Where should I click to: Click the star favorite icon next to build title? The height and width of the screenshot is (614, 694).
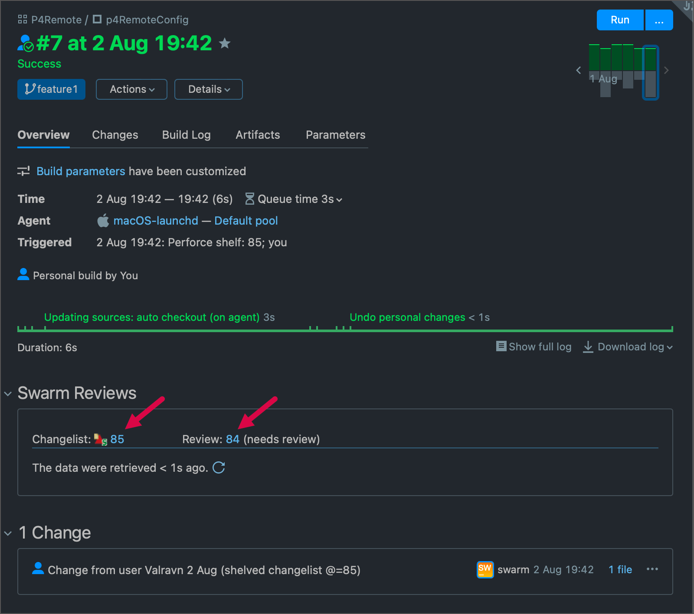point(225,43)
